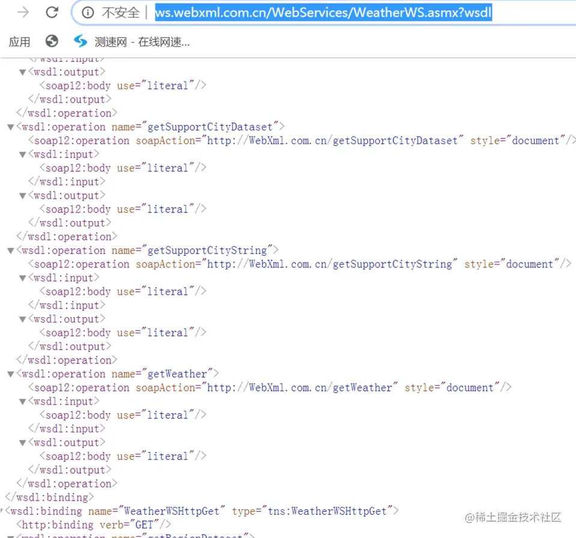Screen dimensions: 576x538
Task: Open the 测速网 - 在线网速 bookmark
Action: coord(142,42)
